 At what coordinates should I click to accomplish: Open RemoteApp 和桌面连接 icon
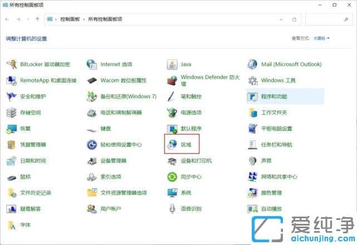click(12, 81)
